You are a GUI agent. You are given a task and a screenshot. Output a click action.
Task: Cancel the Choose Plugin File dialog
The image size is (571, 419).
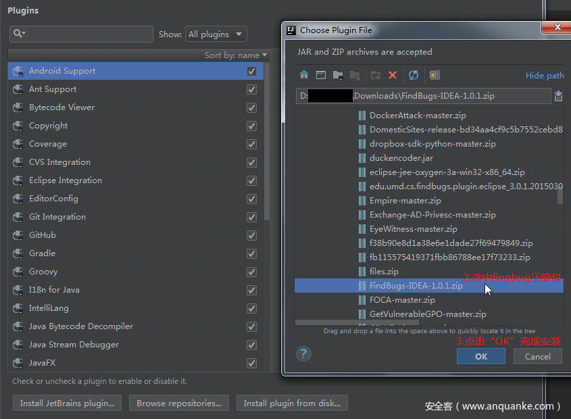[x=537, y=356]
